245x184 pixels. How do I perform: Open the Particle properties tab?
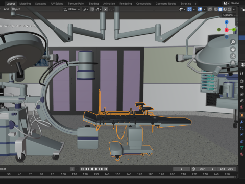pyautogui.click(x=242, y=128)
